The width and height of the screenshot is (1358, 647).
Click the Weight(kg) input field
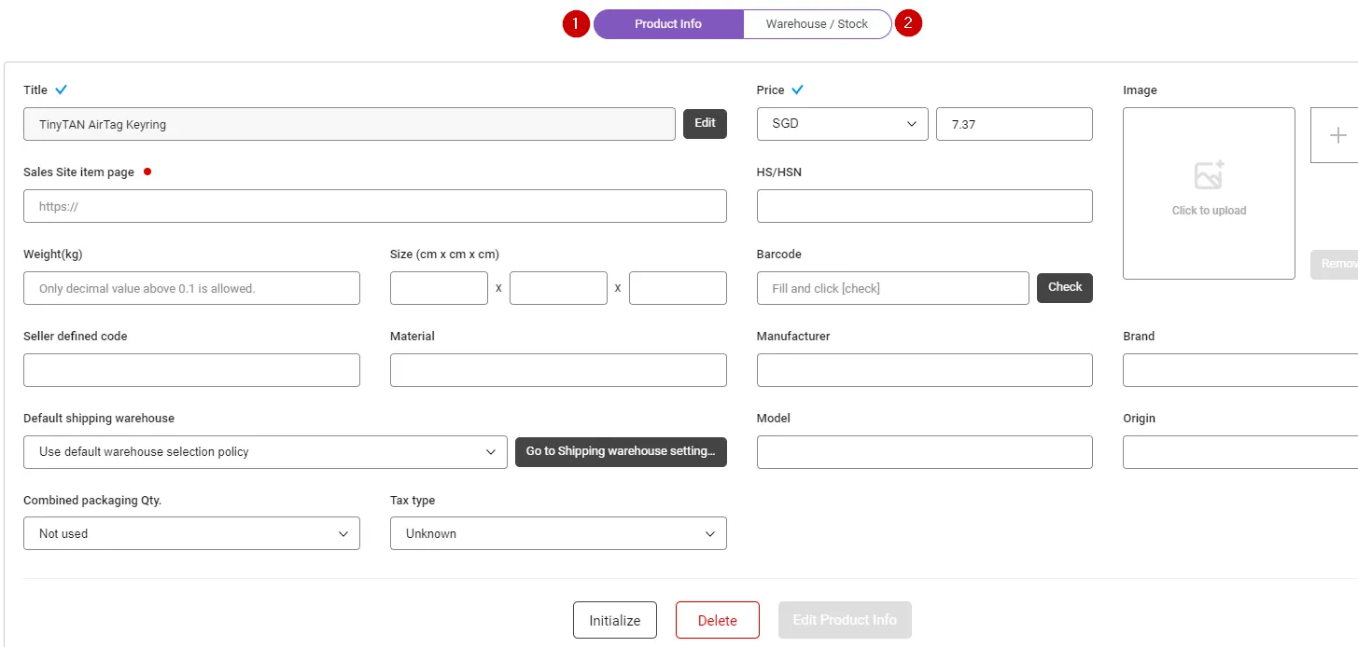pos(191,288)
